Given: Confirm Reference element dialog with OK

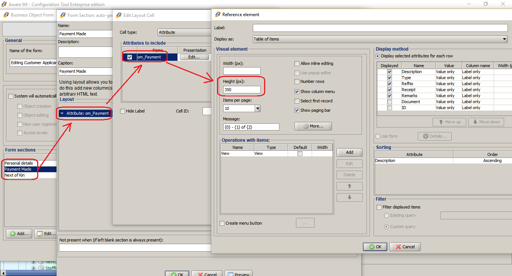Looking at the screenshot, I should [375, 247].
